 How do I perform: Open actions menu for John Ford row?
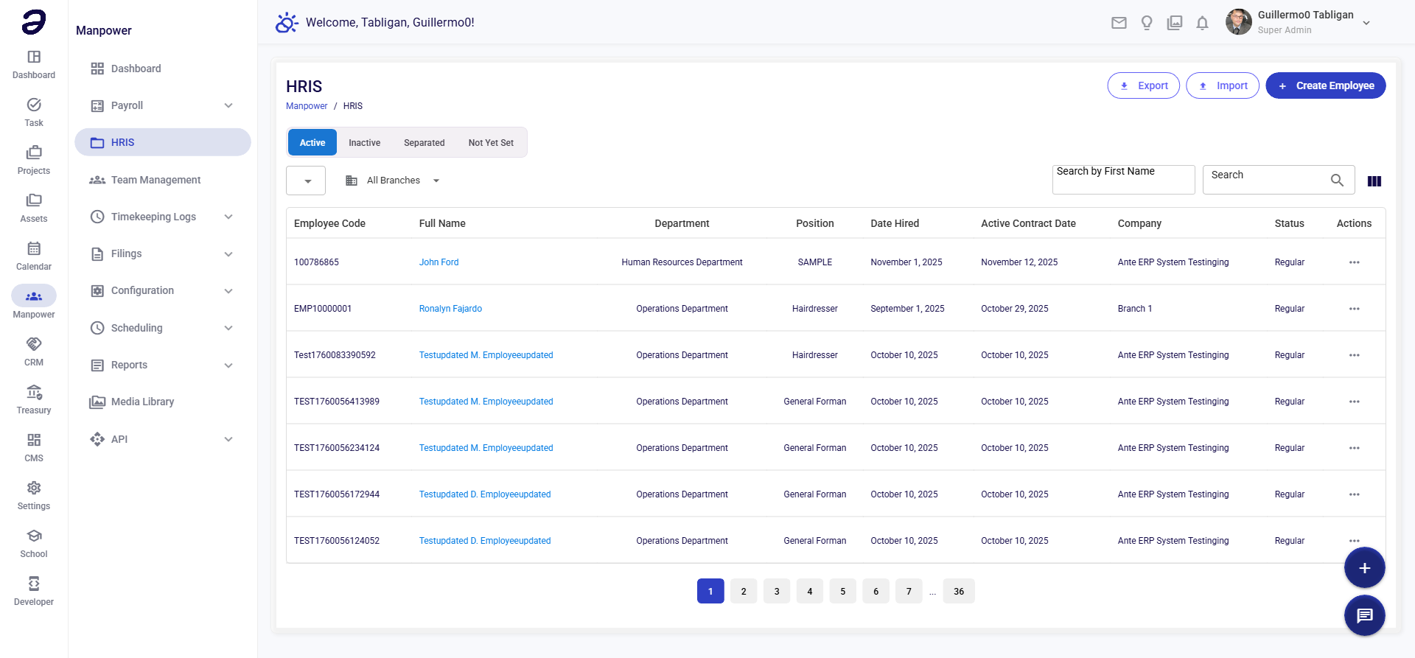[x=1355, y=262]
